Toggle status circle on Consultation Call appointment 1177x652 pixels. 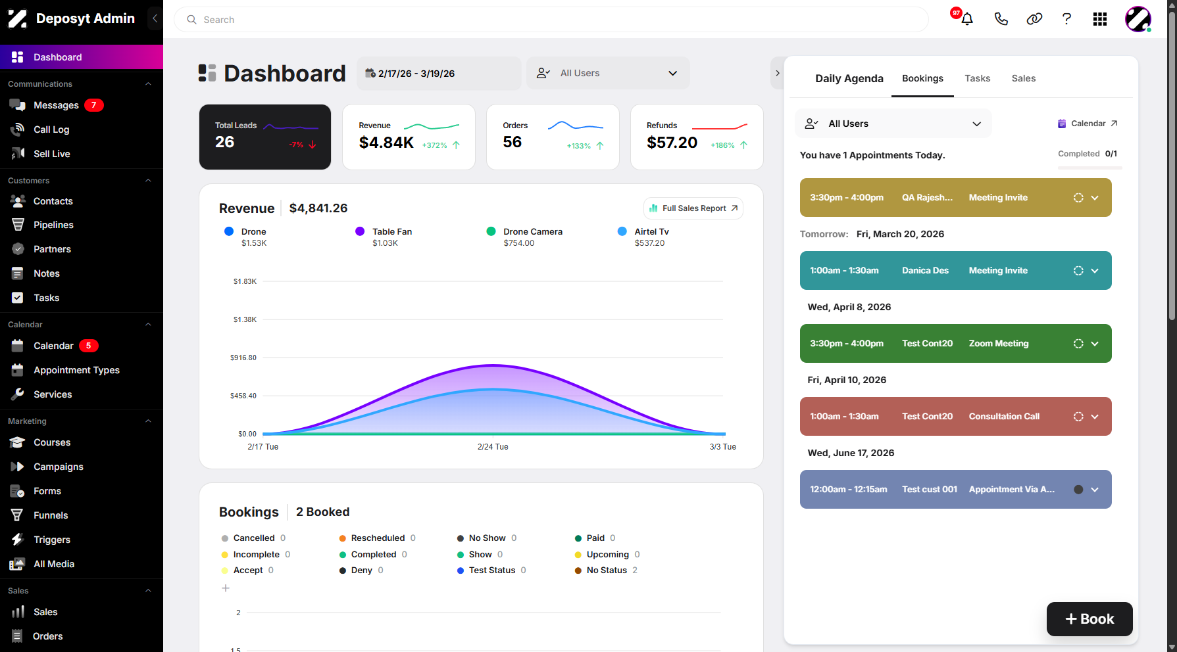point(1078,417)
